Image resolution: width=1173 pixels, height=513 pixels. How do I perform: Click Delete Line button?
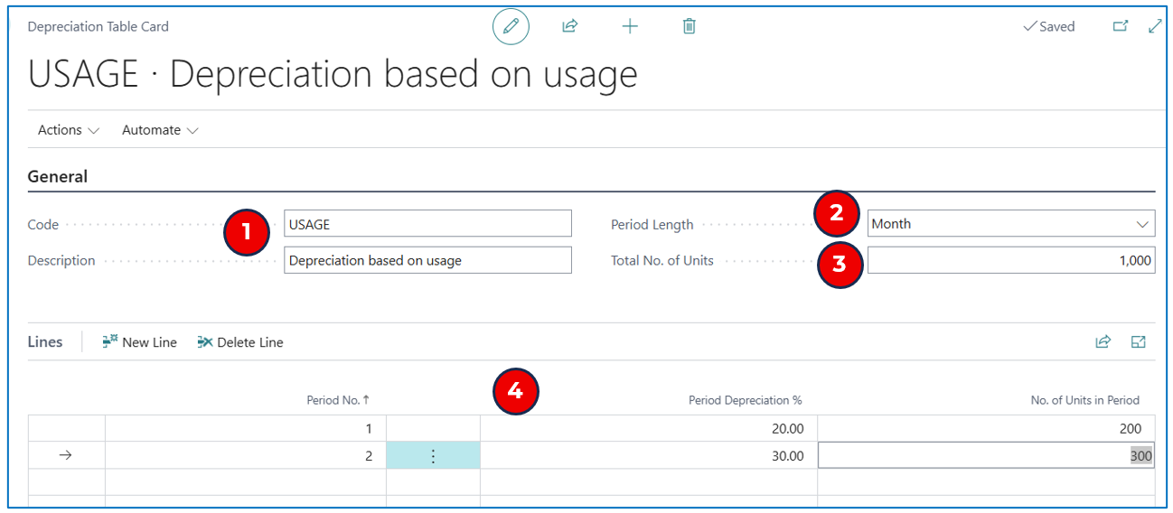point(240,342)
